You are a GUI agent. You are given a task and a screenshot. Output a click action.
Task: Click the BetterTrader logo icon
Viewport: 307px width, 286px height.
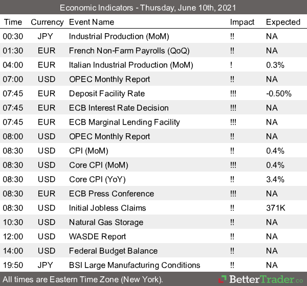pyautogui.click(x=223, y=279)
